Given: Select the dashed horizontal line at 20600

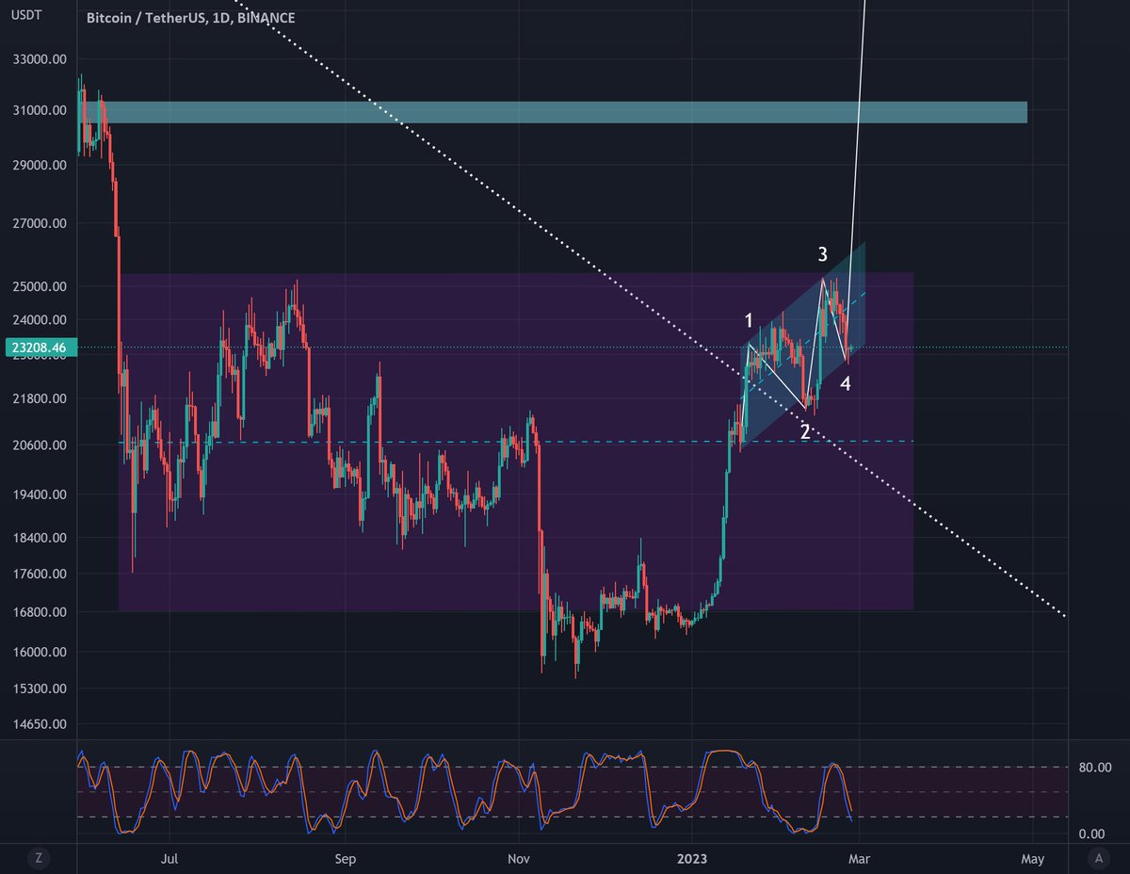Looking at the screenshot, I should coord(516,442).
